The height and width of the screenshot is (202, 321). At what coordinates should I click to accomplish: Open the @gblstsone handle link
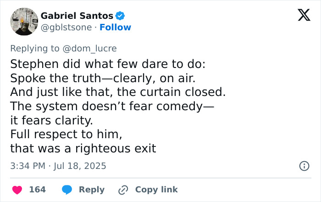(65, 28)
